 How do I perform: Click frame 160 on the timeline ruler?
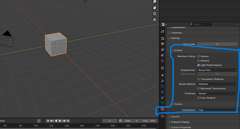point(82,126)
